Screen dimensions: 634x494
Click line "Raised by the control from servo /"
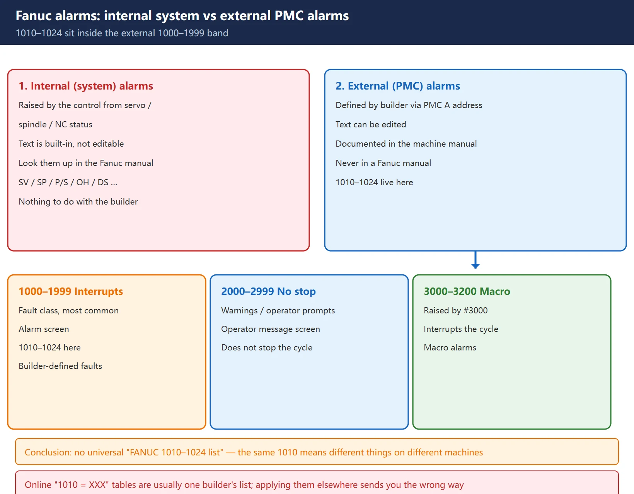tap(85, 105)
